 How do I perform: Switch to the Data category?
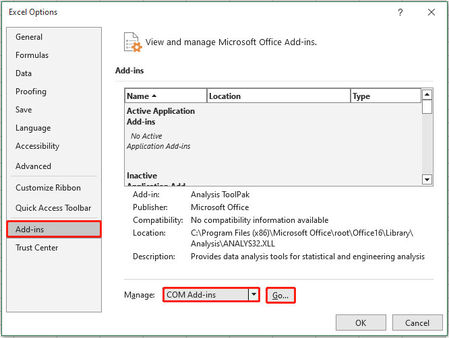tap(24, 73)
